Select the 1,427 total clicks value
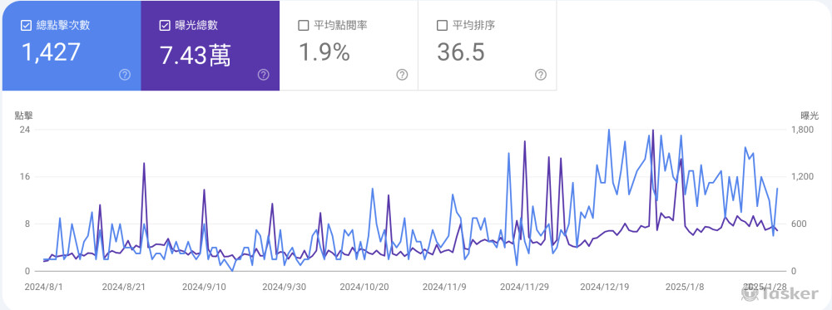Image resolution: width=832 pixels, height=310 pixels. [51, 52]
